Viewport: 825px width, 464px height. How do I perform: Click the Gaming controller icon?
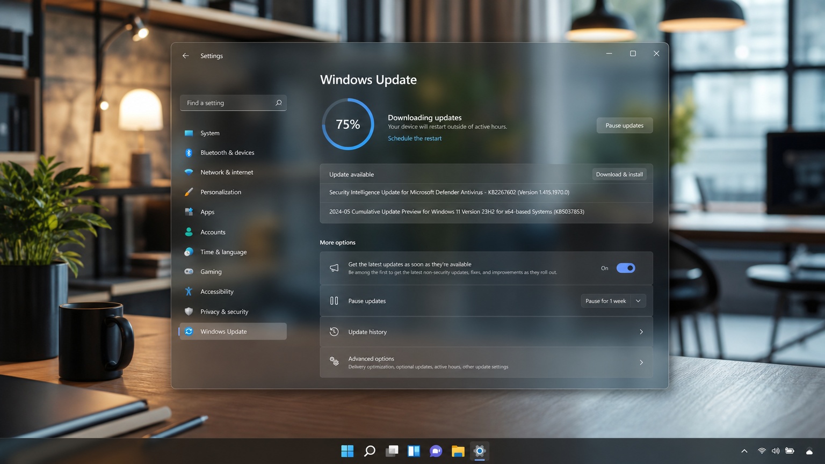click(189, 272)
